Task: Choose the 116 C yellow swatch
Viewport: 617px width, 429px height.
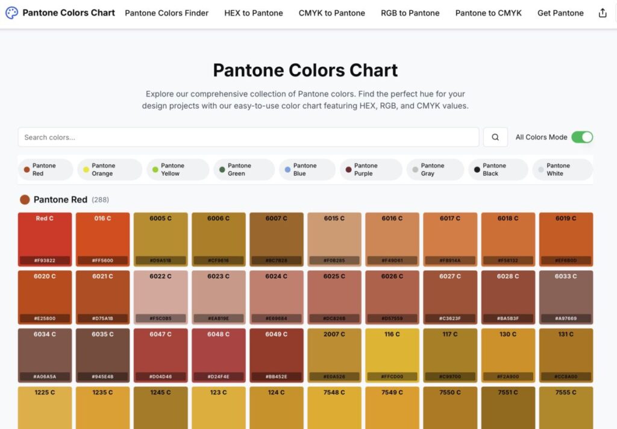Action: (392, 355)
